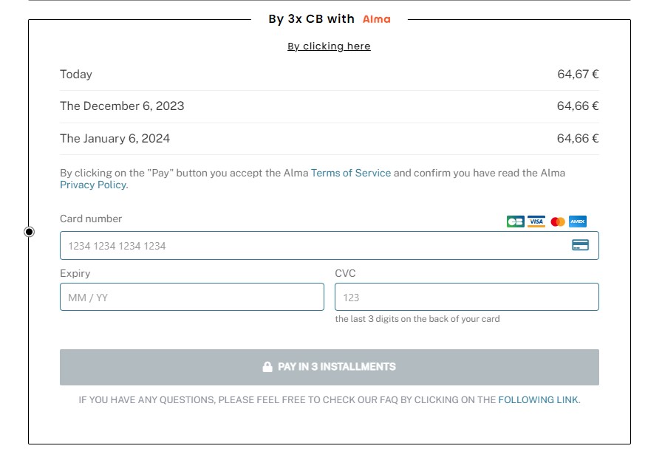This screenshot has width=662, height=474.
Task: Click the lock icon on pay button
Action: (267, 367)
